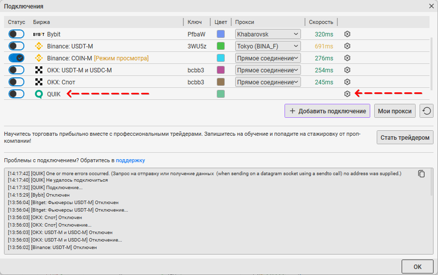Open proxy dropdown for OKX: Спот
Viewport: 438px width, 275px height.
[x=268, y=82]
